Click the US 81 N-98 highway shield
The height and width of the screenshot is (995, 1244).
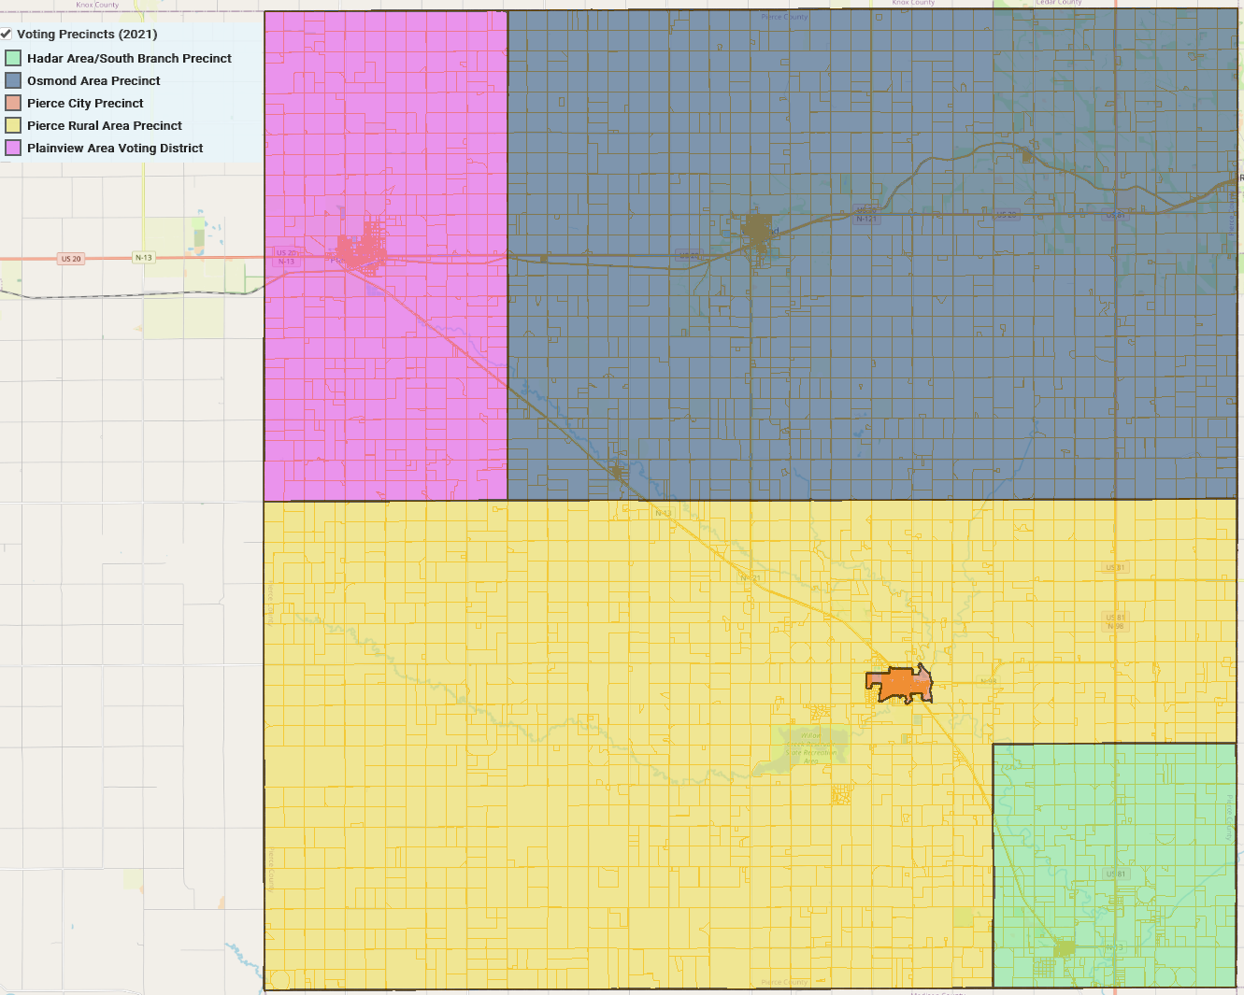(1115, 621)
